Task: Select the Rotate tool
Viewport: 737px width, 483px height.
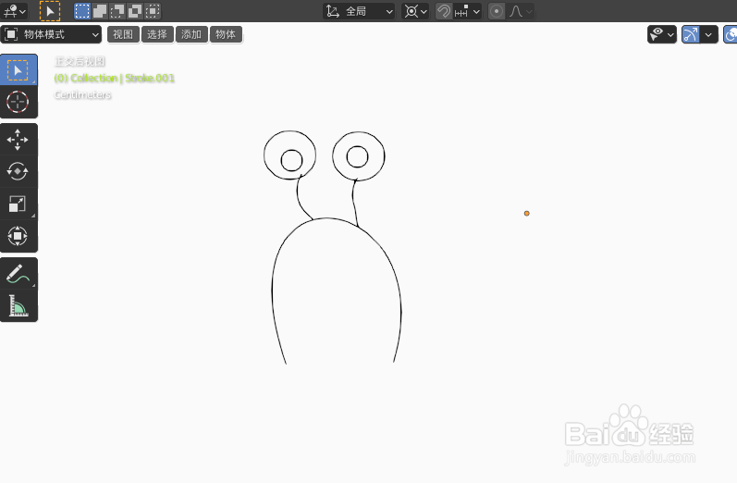Action: point(18,172)
